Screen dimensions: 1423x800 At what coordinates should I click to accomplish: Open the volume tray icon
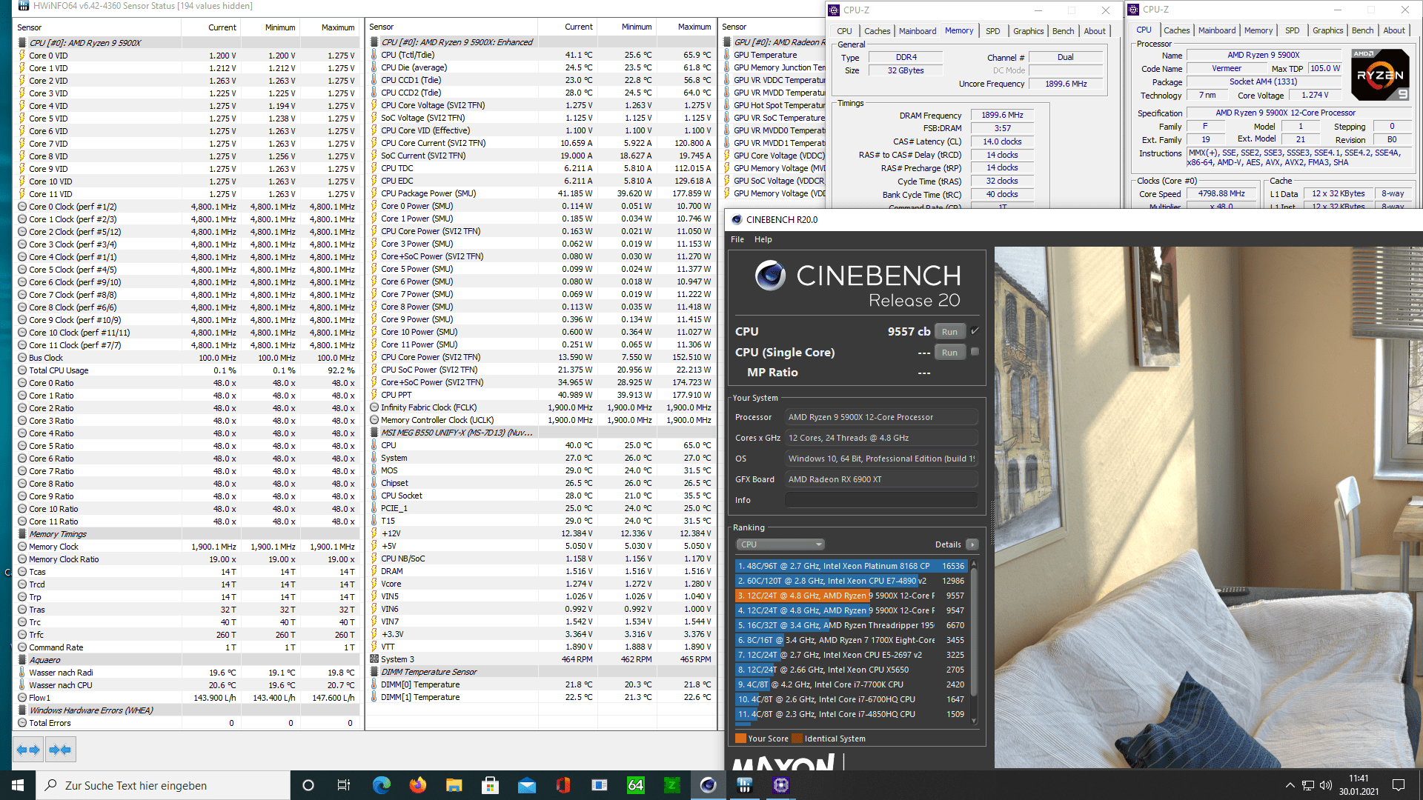(x=1326, y=785)
